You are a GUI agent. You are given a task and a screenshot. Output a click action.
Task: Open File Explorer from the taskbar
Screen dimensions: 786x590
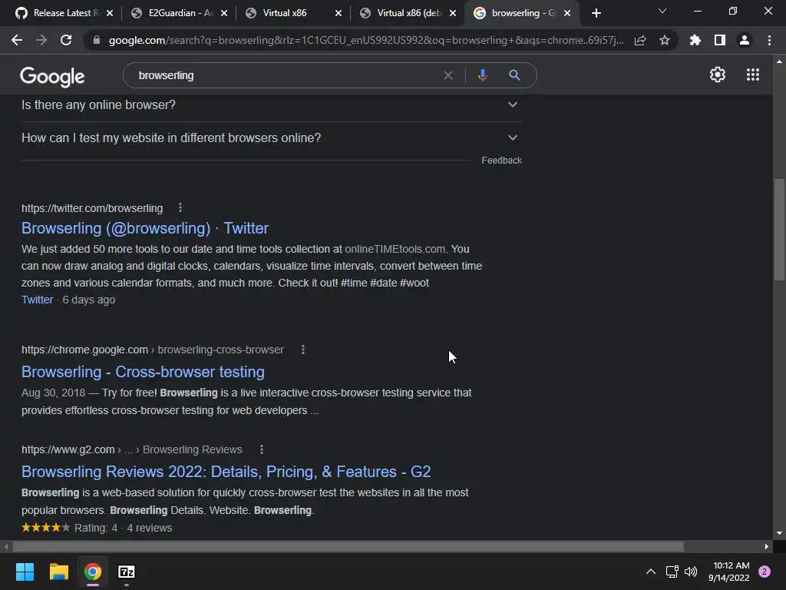click(x=58, y=572)
